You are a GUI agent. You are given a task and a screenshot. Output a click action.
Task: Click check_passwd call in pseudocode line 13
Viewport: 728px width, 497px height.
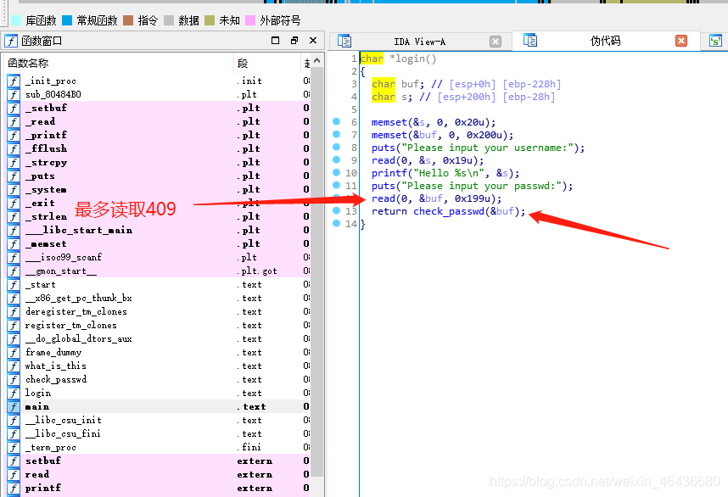pos(449,211)
